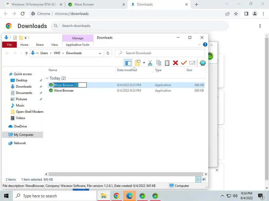Click the red X Delete icon

click(175, 63)
